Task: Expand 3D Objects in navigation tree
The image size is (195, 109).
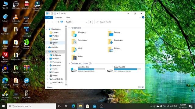Action: click(48, 55)
